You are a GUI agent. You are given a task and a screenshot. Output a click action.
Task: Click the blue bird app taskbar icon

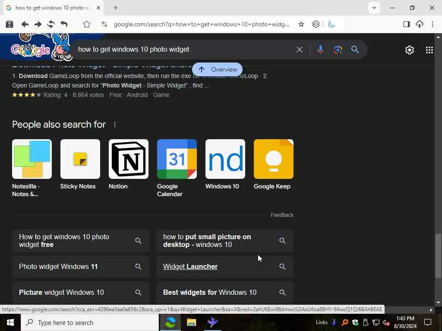coord(212,322)
